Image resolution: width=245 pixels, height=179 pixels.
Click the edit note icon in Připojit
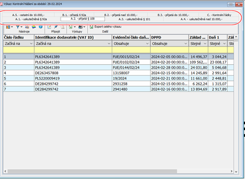[49, 27]
